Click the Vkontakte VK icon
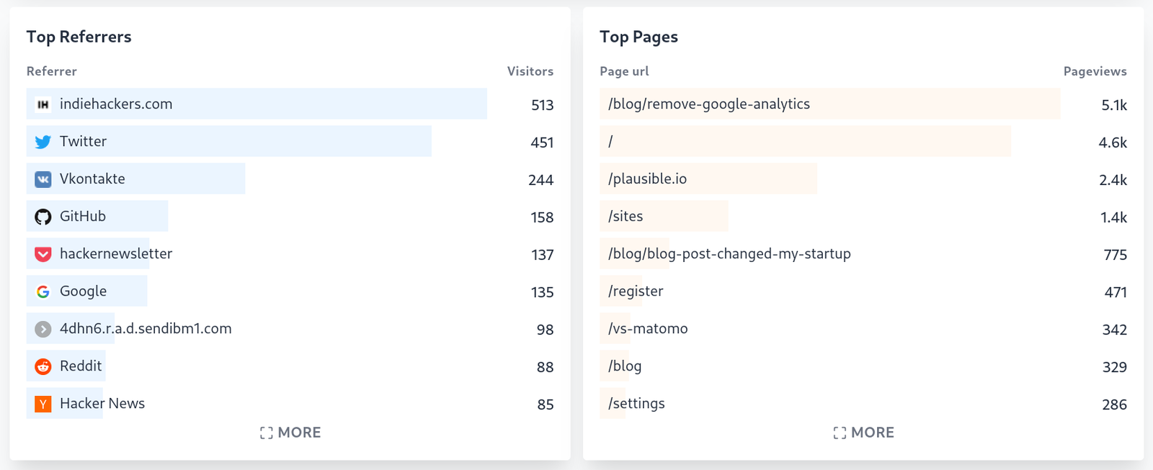Screen dimensions: 1153x470 tap(43, 178)
